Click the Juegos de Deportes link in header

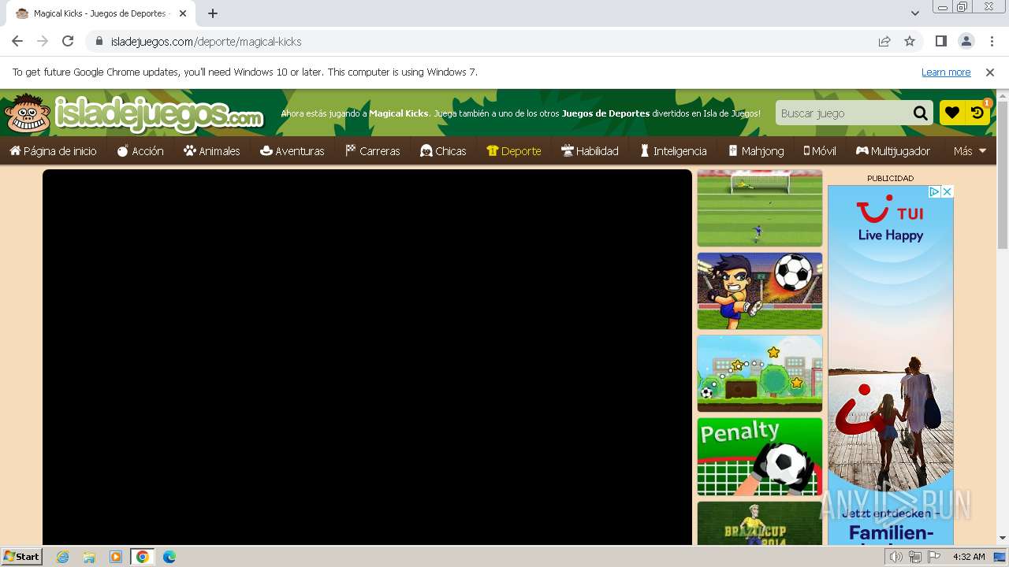605,113
